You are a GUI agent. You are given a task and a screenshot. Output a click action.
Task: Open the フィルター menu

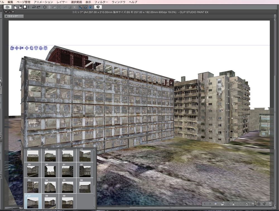point(101,2)
